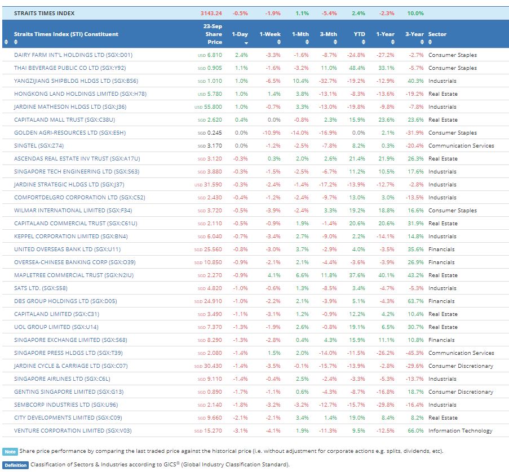This screenshot has height=472, width=509.
Task: Click the Straits Times Index (STI) Constituent header
Action: coord(66,34)
